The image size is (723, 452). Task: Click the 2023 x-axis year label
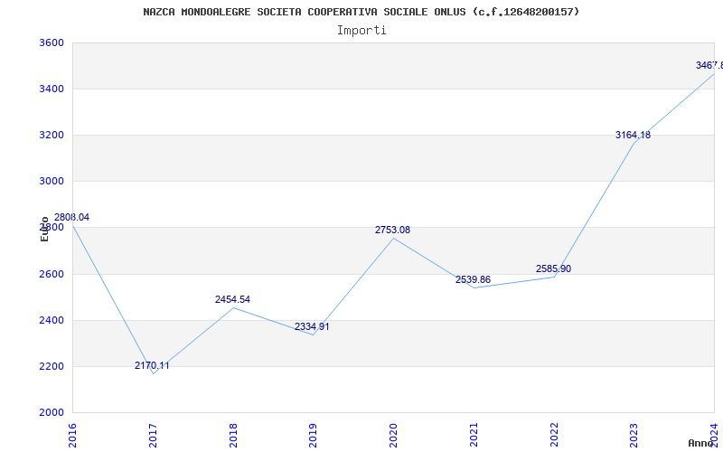click(x=634, y=436)
